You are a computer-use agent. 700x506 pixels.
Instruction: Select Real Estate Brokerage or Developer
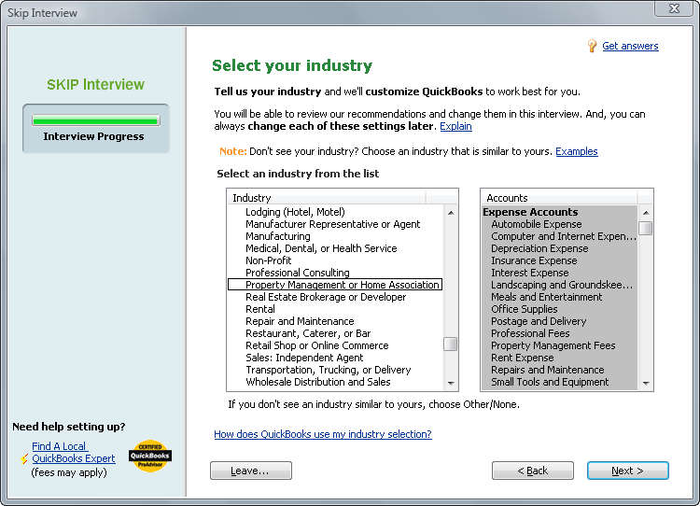click(x=326, y=297)
